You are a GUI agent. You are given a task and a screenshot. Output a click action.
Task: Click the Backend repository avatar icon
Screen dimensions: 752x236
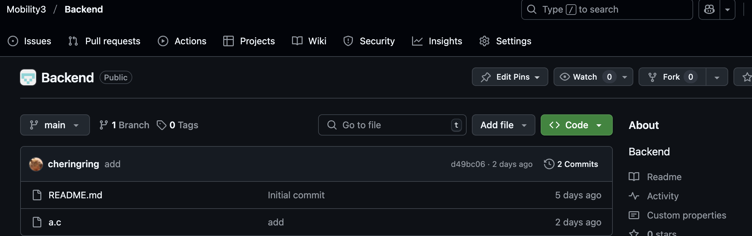28,77
